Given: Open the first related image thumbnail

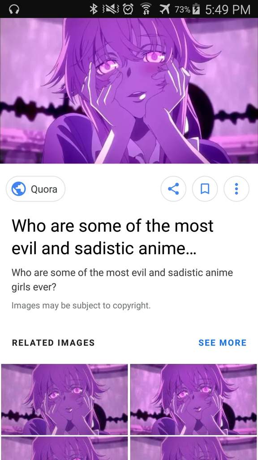Looking at the screenshot, I should (64, 399).
